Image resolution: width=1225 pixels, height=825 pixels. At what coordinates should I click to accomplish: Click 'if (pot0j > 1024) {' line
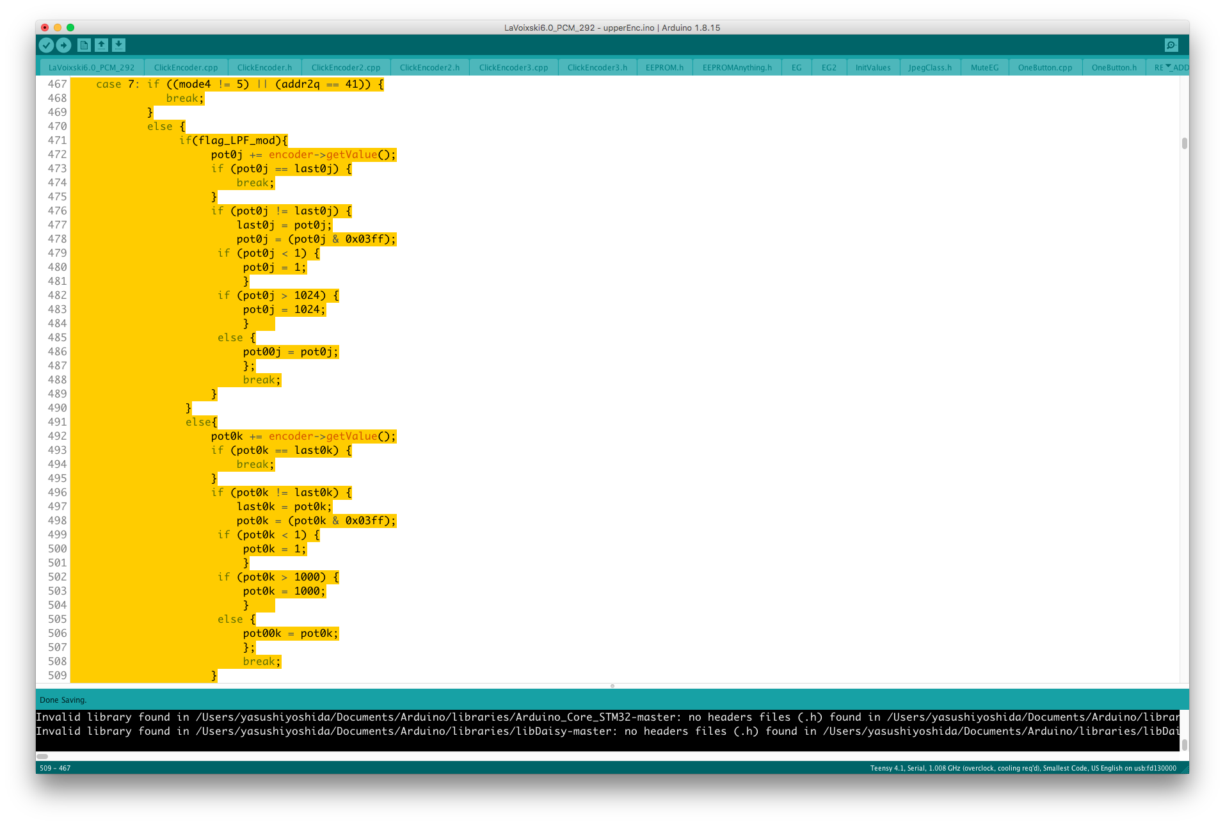pos(278,295)
